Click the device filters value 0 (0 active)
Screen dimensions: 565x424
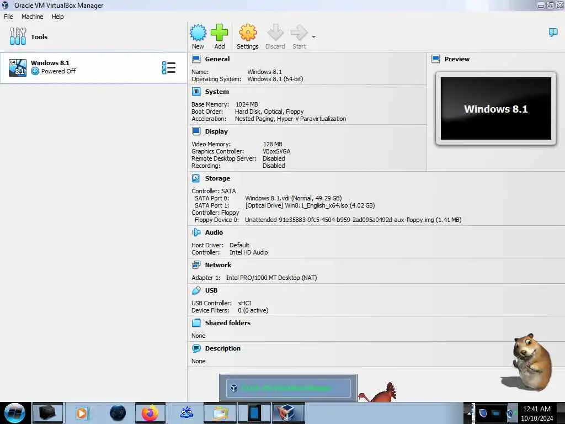pos(253,310)
